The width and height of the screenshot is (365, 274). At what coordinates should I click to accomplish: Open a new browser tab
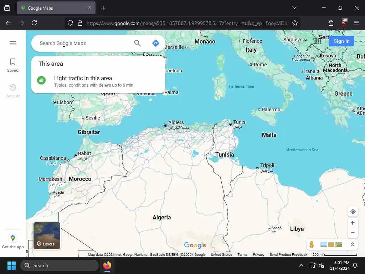point(103,8)
